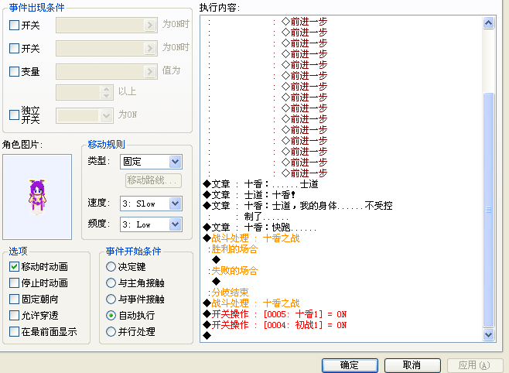Enable the first 开关 condition checkbox
This screenshot has width=509, height=373.
[x=14, y=25]
